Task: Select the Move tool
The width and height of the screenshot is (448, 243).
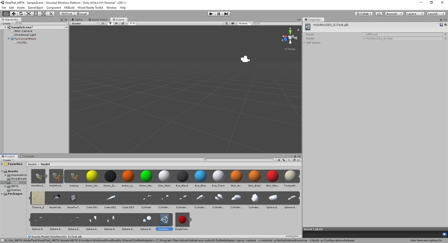Action: click(x=13, y=14)
